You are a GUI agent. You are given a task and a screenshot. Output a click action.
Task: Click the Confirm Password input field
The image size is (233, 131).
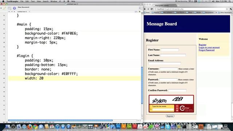(x=177, y=90)
